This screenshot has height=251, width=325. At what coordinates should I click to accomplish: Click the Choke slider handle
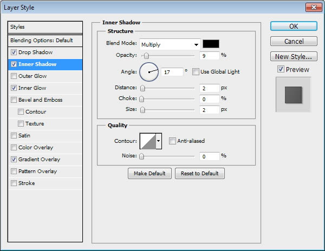(141, 98)
